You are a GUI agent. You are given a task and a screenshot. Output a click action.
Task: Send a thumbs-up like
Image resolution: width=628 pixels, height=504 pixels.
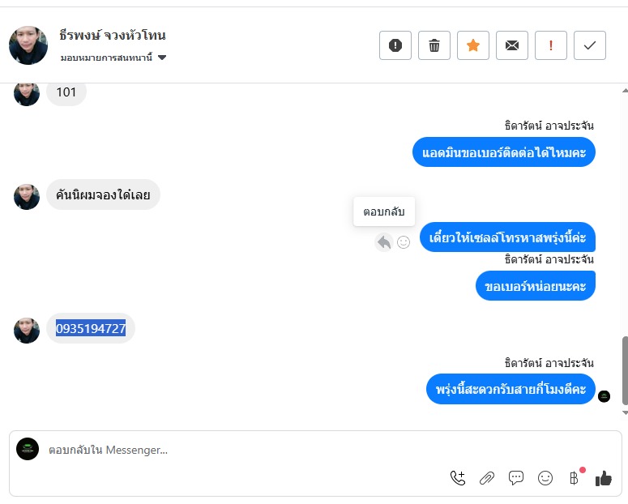(604, 478)
